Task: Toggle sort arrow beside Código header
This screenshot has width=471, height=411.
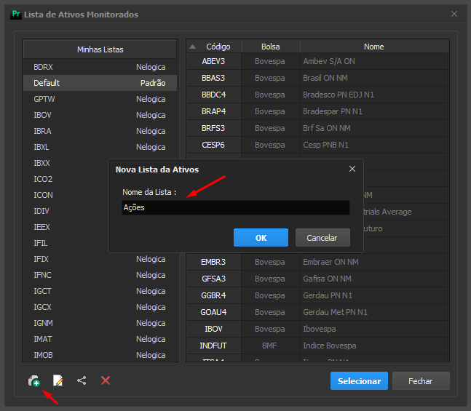Action: pos(192,47)
